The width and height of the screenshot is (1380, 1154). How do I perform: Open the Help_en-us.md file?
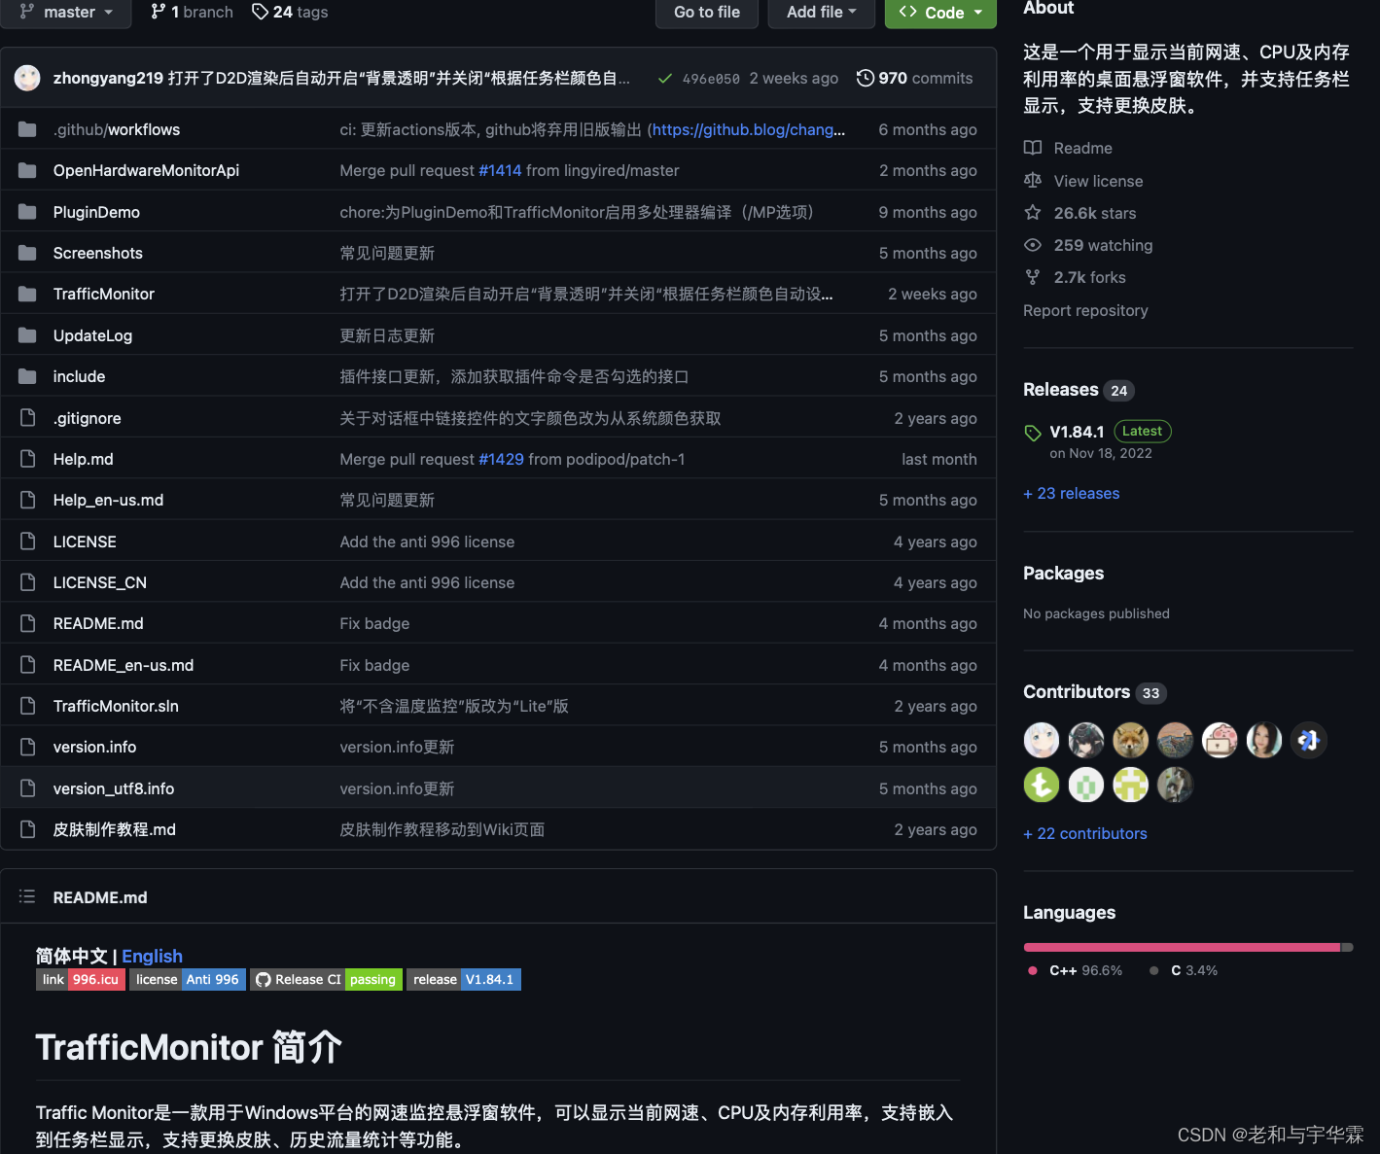pyautogui.click(x=108, y=500)
